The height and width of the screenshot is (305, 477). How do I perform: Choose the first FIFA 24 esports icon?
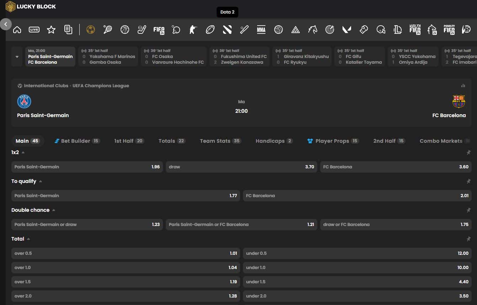pyautogui.click(x=159, y=30)
